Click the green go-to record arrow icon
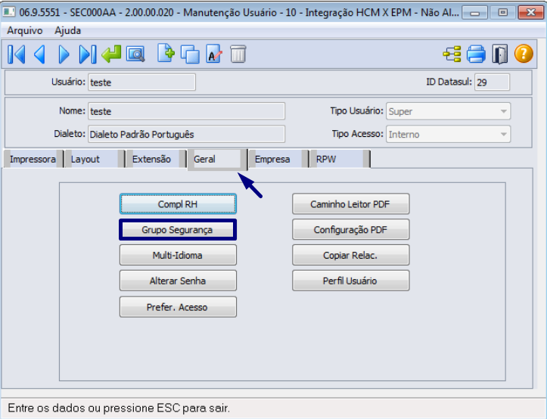This screenshot has height=419, width=547. 111,54
